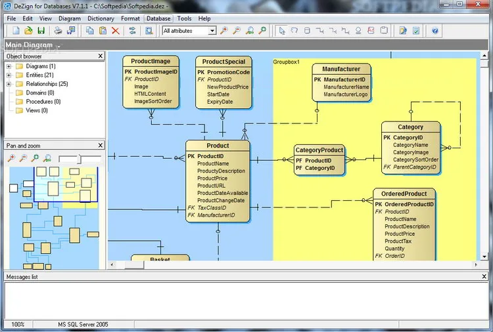
Task: Open the Dictionary menu
Action: (101, 18)
